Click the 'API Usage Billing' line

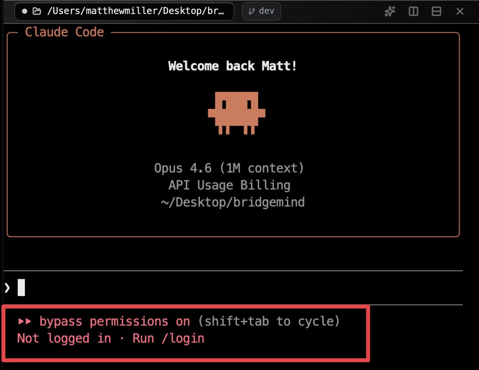coord(229,185)
